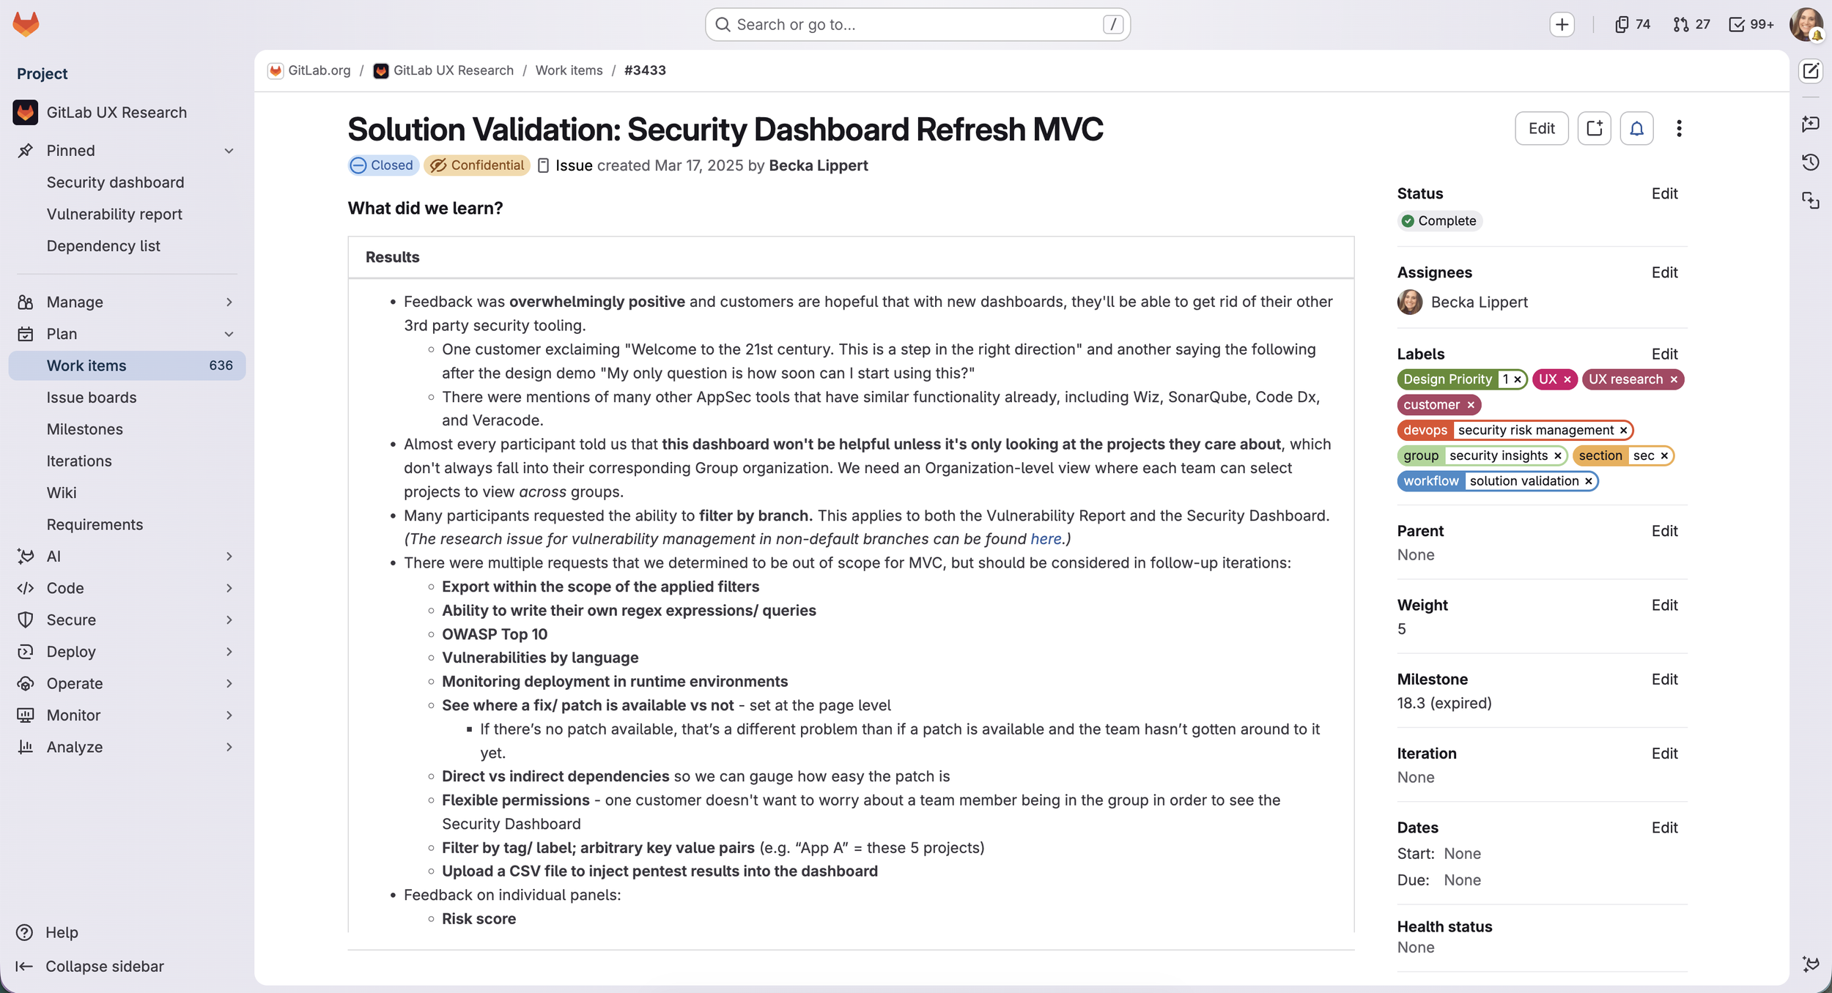
Task: Focus the Search or go to field
Action: click(x=917, y=25)
